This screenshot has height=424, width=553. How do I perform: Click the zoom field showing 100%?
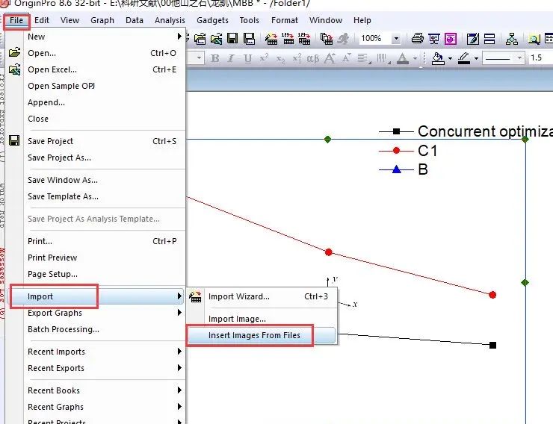pos(375,38)
